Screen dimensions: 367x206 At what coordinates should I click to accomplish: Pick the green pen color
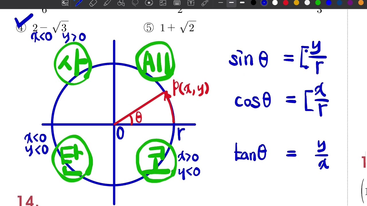pos(318,3)
